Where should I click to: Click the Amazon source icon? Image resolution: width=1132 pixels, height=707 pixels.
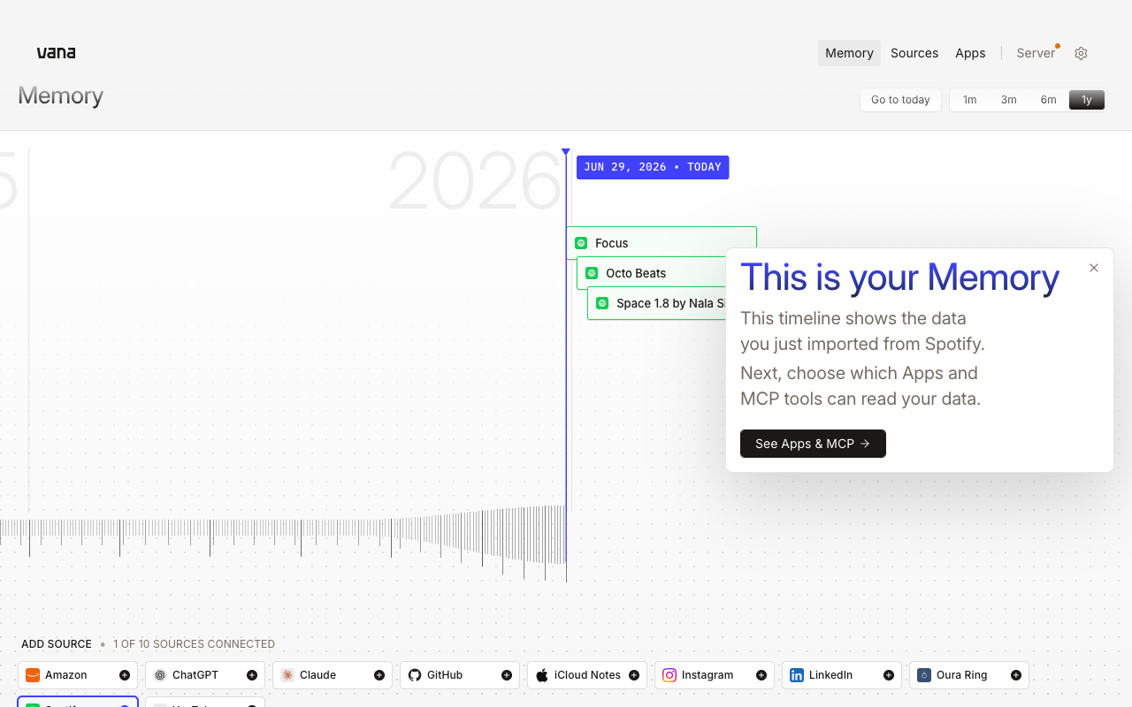33,675
